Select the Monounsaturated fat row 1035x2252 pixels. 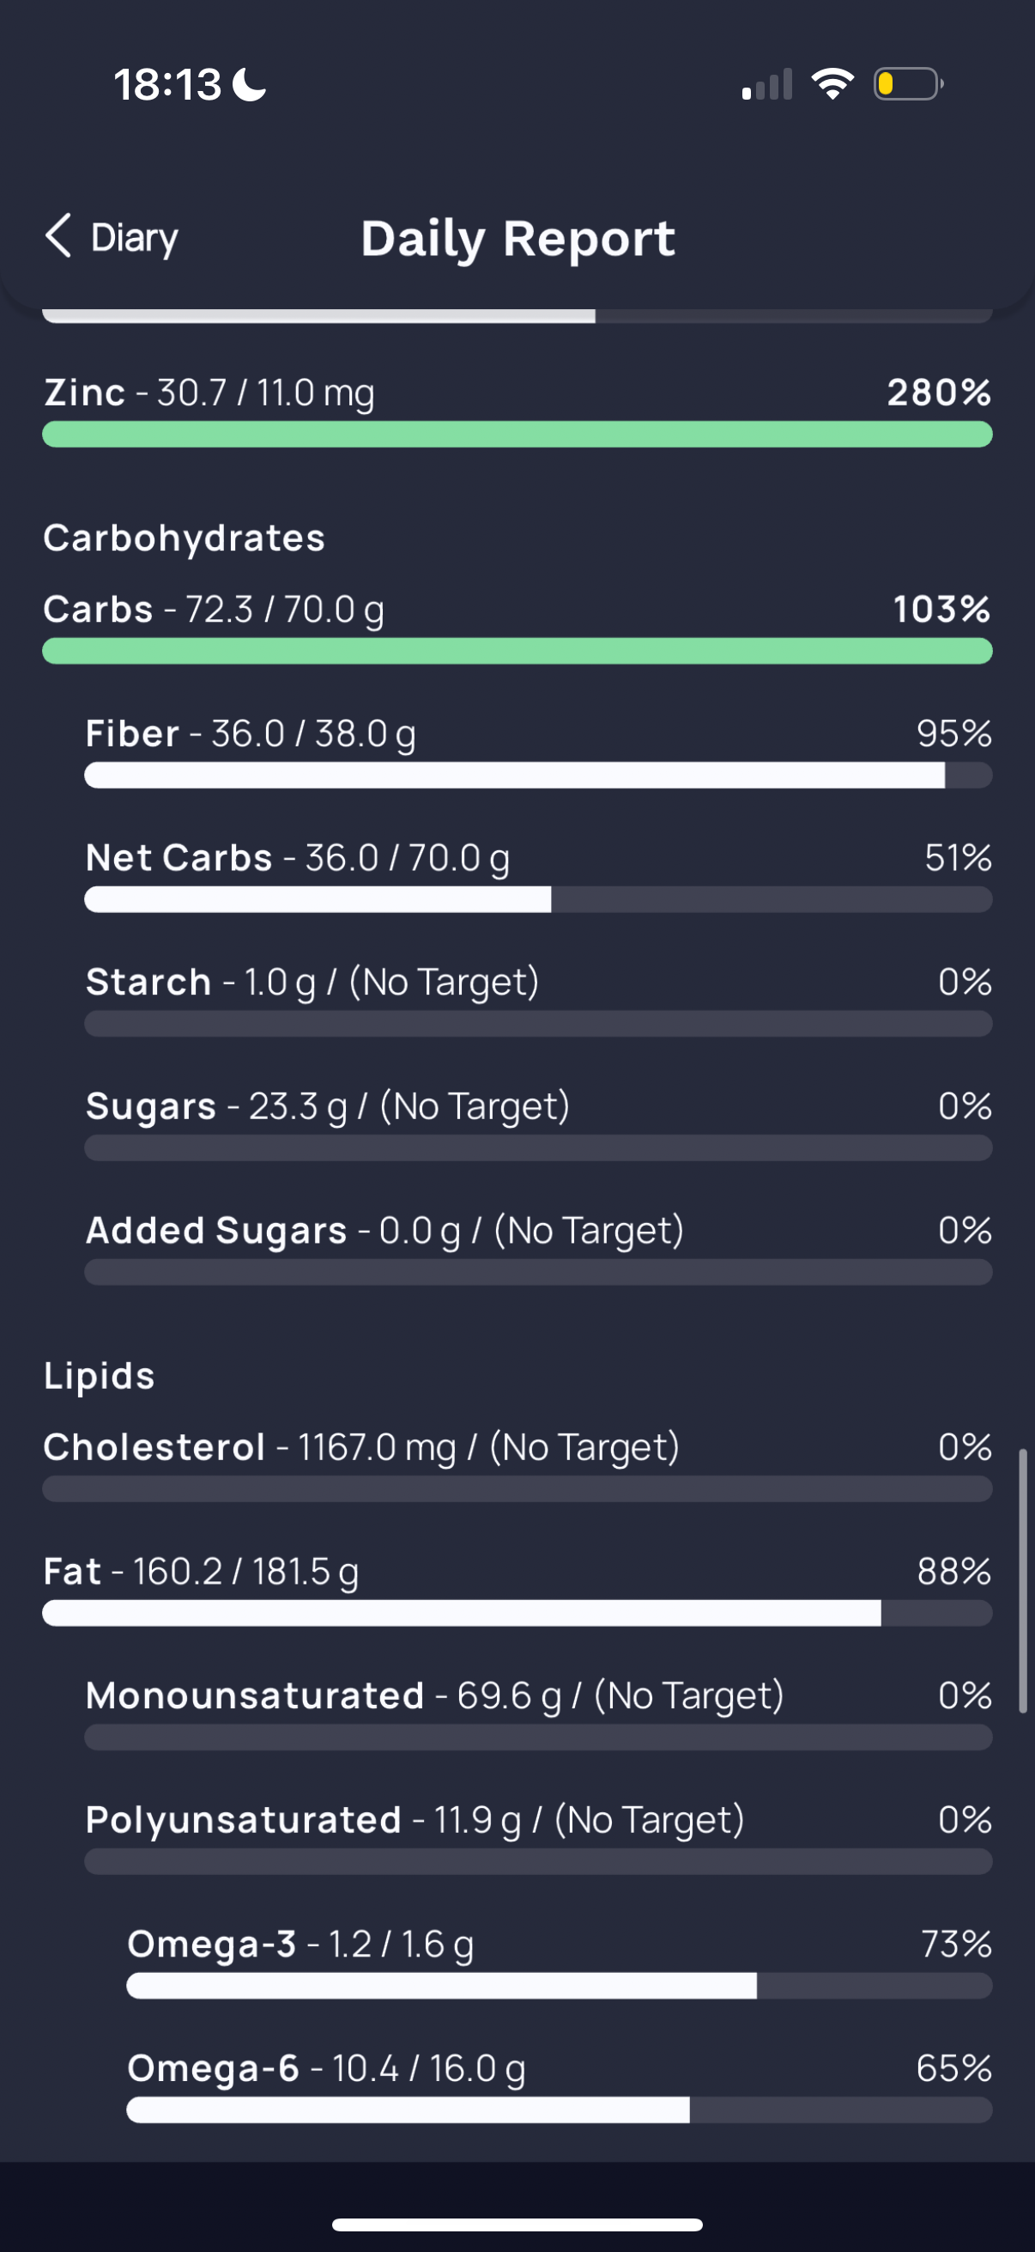434,1695
